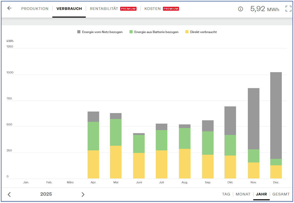Show the Gesamt overview
294x203 pixels.
(281, 194)
